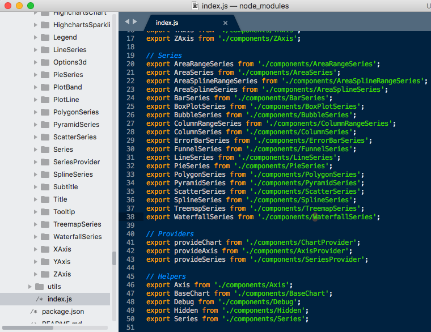Click the sidebar horizontal scrollbar thumb

click(x=27, y=327)
